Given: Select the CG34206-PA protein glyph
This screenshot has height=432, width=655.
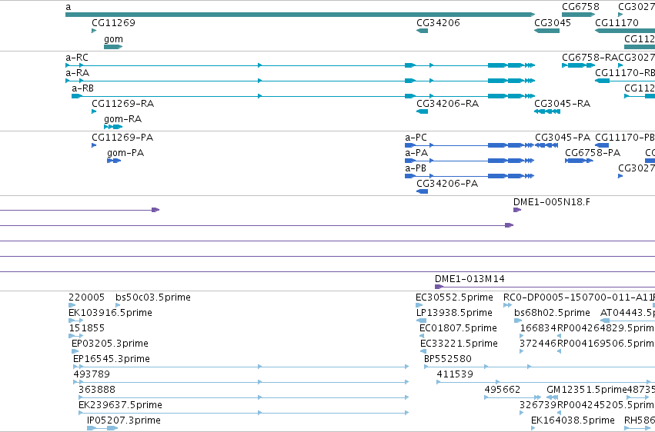Looking at the screenshot, I should click(x=422, y=191).
